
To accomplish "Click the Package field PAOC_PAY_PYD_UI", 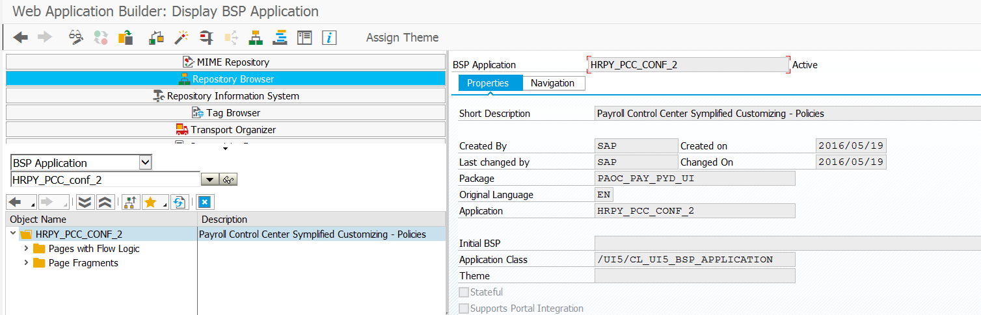I will [x=695, y=178].
